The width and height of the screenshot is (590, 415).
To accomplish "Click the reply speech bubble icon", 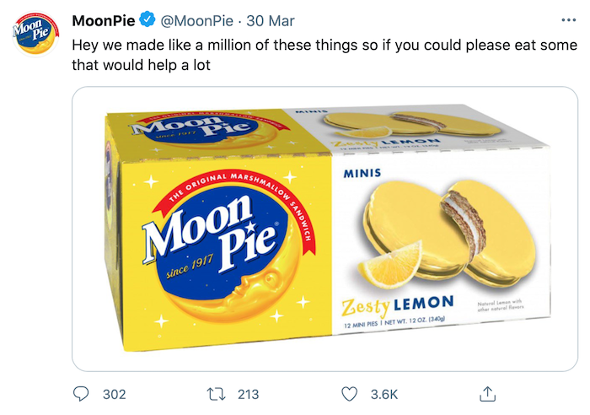I will click(81, 394).
